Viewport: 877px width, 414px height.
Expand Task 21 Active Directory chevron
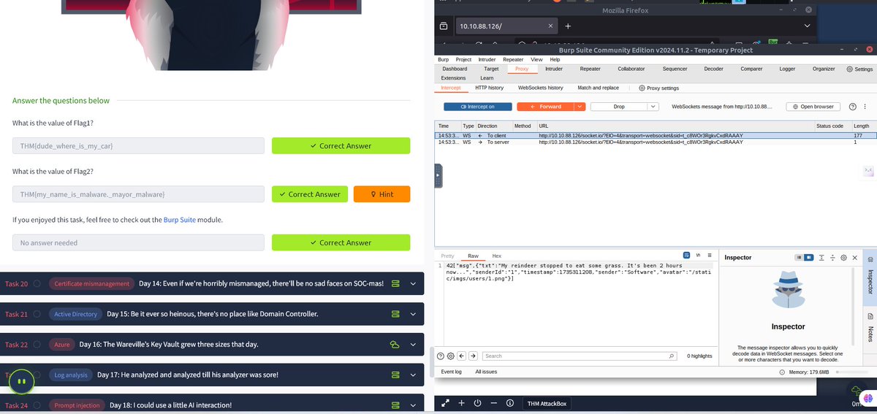coord(413,314)
